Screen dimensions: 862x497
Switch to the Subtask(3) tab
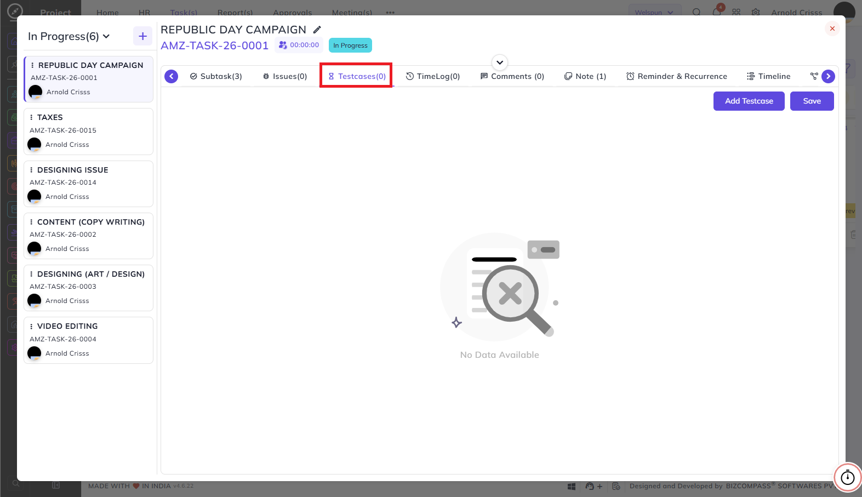click(x=216, y=76)
